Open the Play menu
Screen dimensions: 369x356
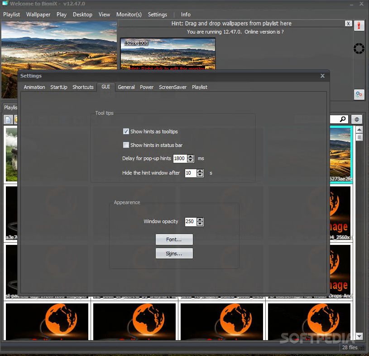coord(62,15)
